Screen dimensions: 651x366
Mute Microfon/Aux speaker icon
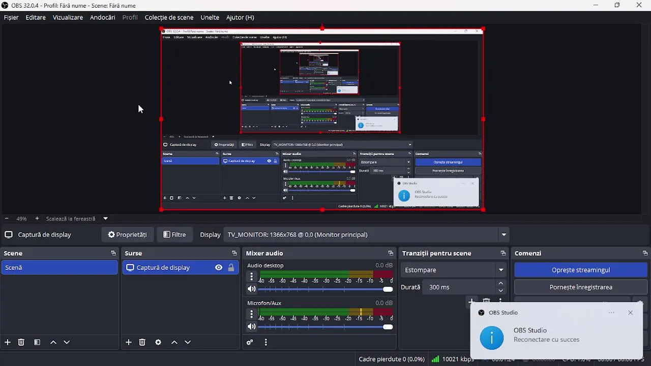pyautogui.click(x=251, y=327)
